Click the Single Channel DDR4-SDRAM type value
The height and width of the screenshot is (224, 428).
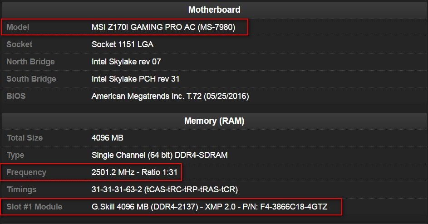pos(160,155)
